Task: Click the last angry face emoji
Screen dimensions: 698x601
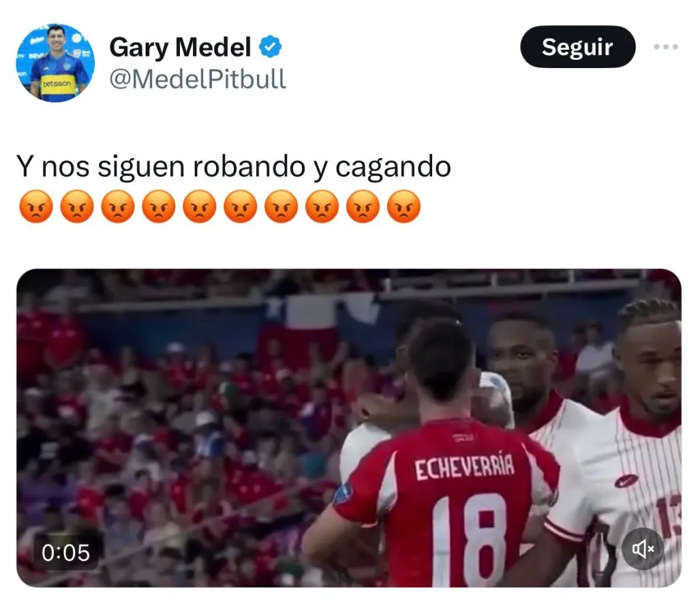Action: click(x=404, y=206)
